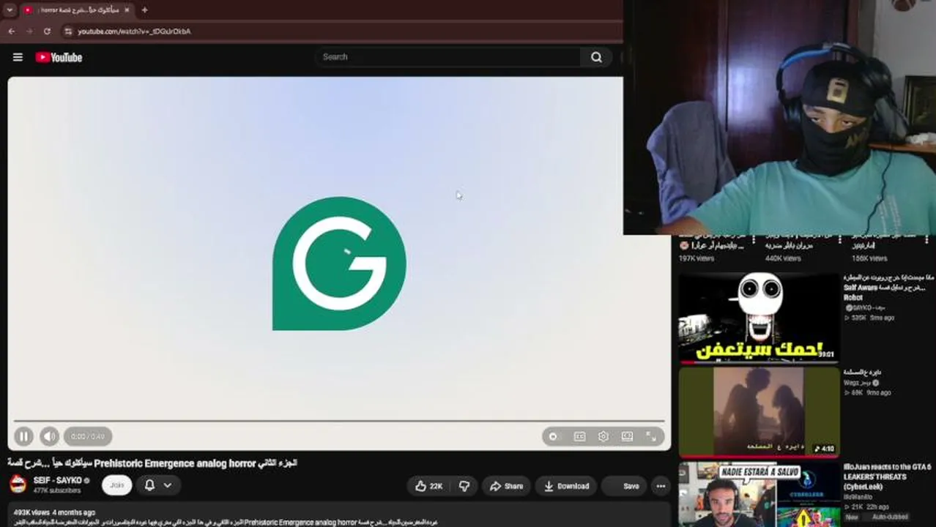Click the video progress bar

[339, 421]
